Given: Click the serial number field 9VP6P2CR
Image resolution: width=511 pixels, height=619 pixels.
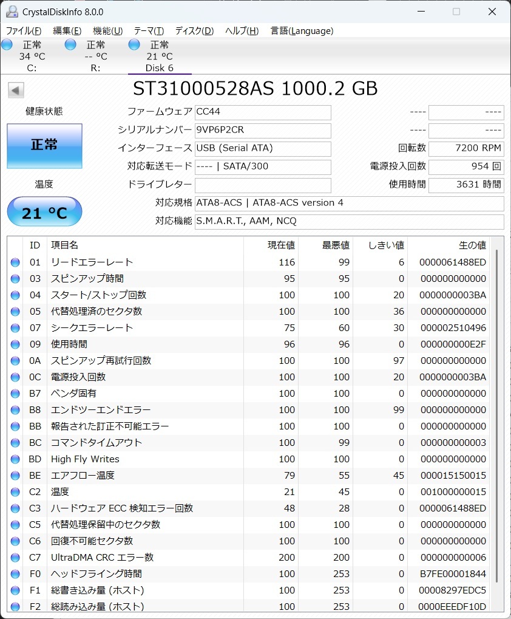Looking at the screenshot, I should click(263, 130).
